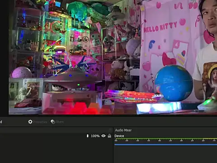Image resolution: width=217 pixels, height=163 pixels.
Task: Click the webcam preview canvas
Action: pos(113,57)
